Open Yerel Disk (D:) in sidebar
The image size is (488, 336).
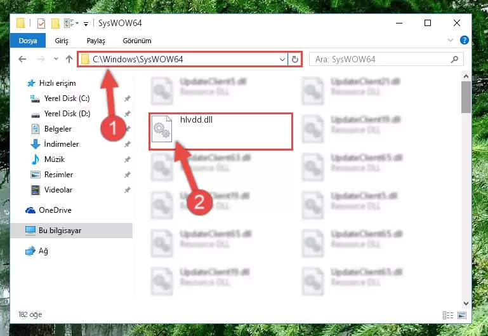click(x=61, y=114)
